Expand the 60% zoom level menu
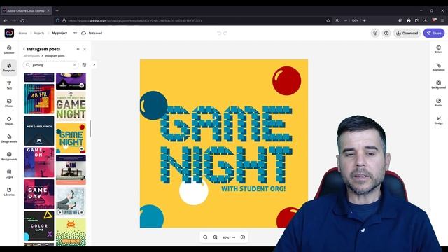The width and height of the screenshot is (448, 252). tap(234, 237)
